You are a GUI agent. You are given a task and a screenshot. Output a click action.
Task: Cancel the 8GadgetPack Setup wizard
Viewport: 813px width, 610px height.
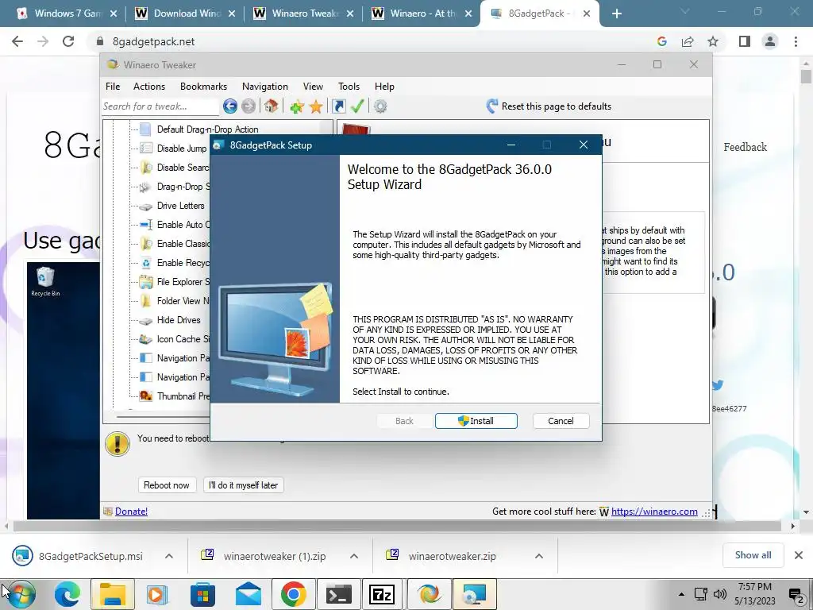[561, 421]
